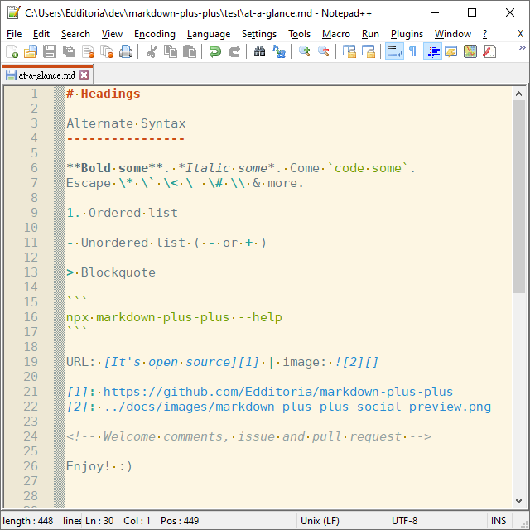Image resolution: width=530 pixels, height=530 pixels.
Task: Open the ? help menu
Action: (x=484, y=34)
